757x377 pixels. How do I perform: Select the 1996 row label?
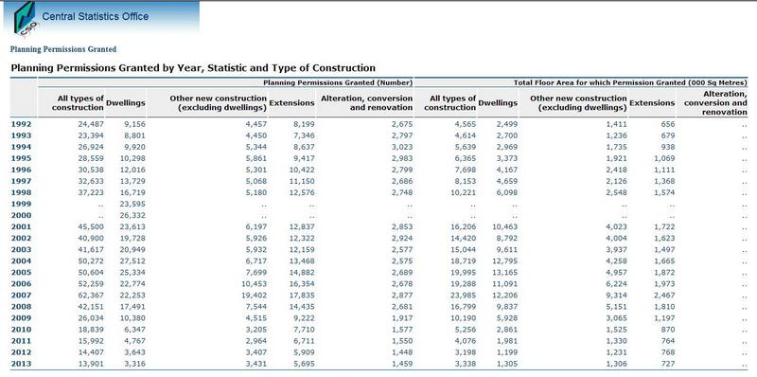21,170
